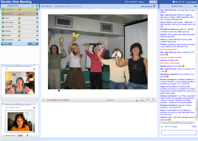
Task: Click the Celá obrazovka full screen icon
Action: [154, 6]
